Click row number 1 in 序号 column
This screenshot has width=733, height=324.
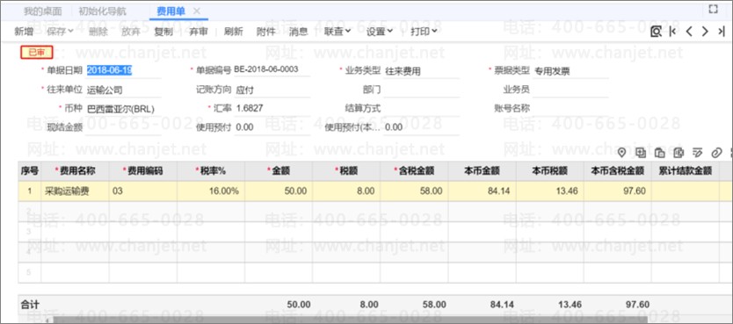click(30, 191)
